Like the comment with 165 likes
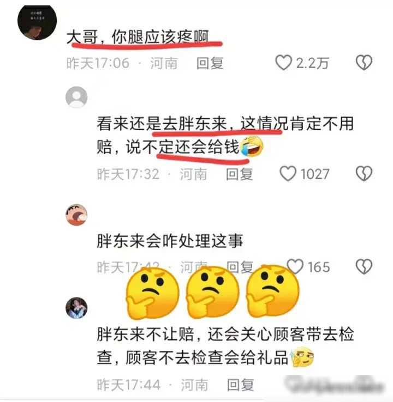This screenshot has width=393, height=402. click(295, 266)
